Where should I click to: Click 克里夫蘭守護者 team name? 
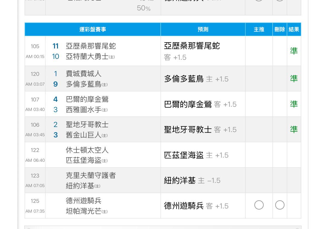(x=91, y=175)
